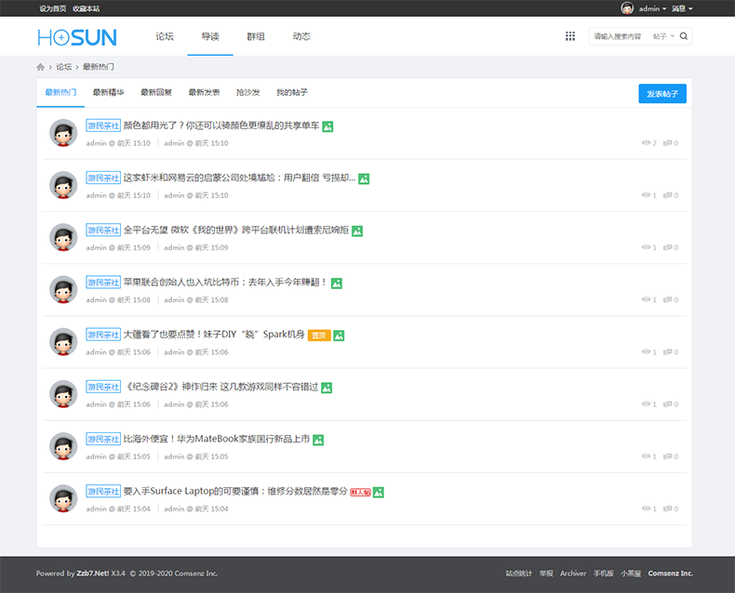Open post 大疆看了也要点赞 Spark机身
Screen dimensions: 735x593
pyautogui.click(x=214, y=335)
